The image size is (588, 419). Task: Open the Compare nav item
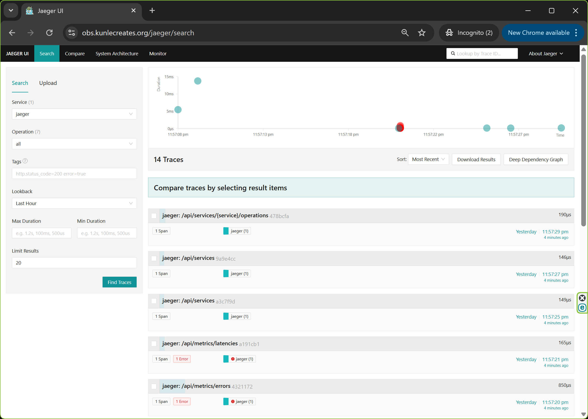pos(75,53)
